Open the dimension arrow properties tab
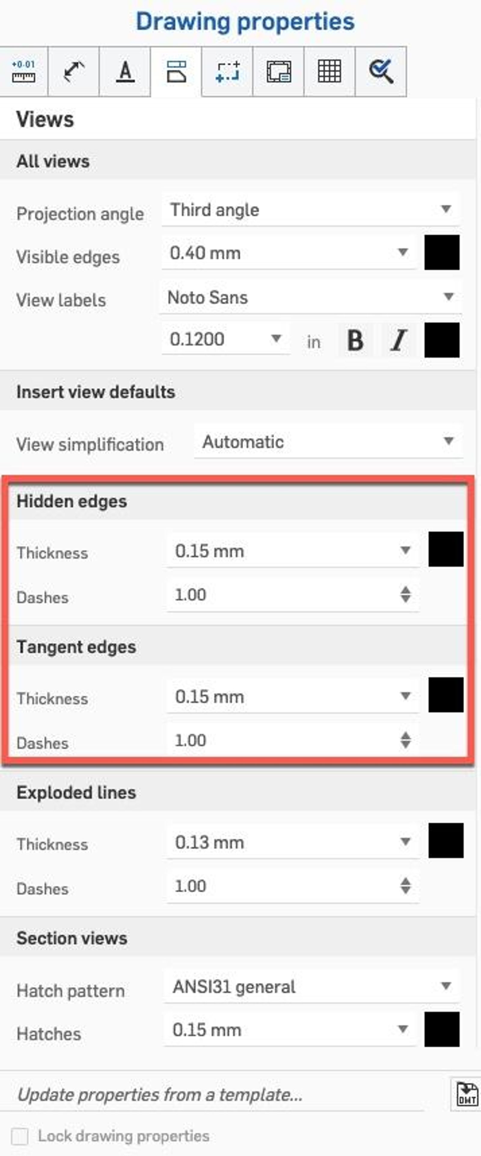 tap(74, 71)
